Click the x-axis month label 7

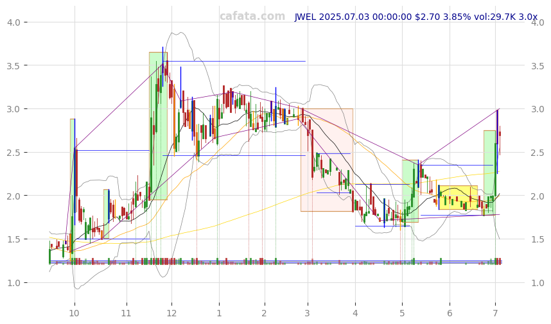pos(495,314)
